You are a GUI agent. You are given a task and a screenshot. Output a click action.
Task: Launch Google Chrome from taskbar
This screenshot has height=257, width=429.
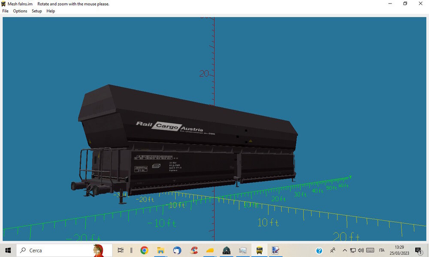144,250
